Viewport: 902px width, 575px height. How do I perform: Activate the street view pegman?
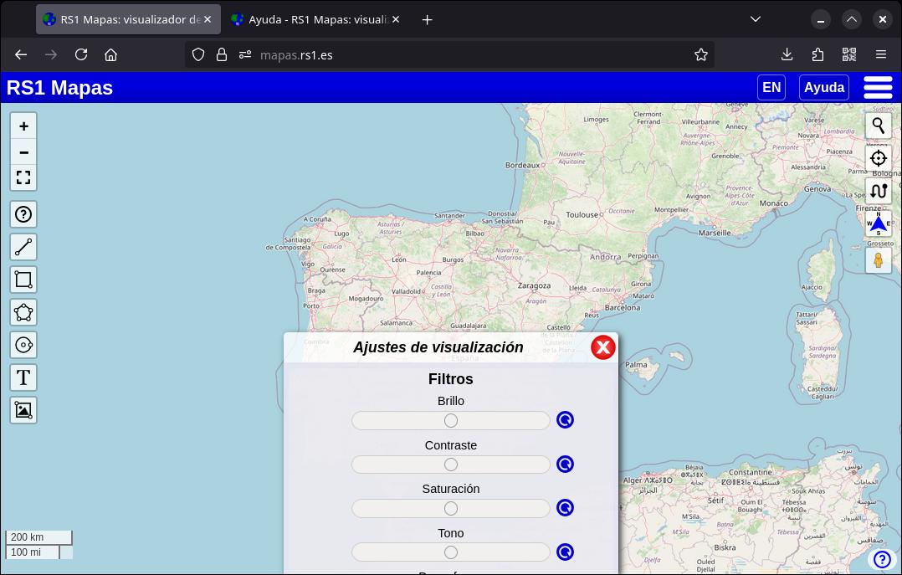[x=879, y=260]
